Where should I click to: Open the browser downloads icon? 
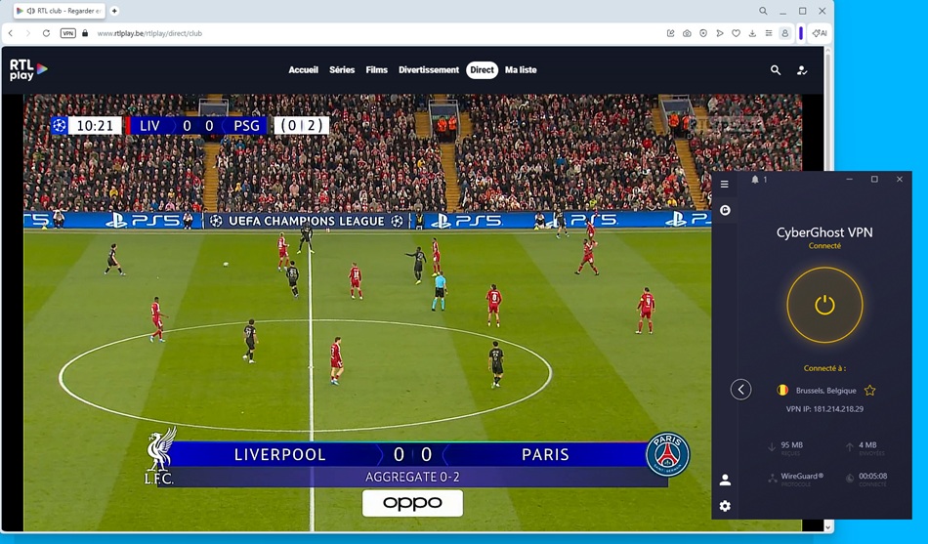(752, 33)
